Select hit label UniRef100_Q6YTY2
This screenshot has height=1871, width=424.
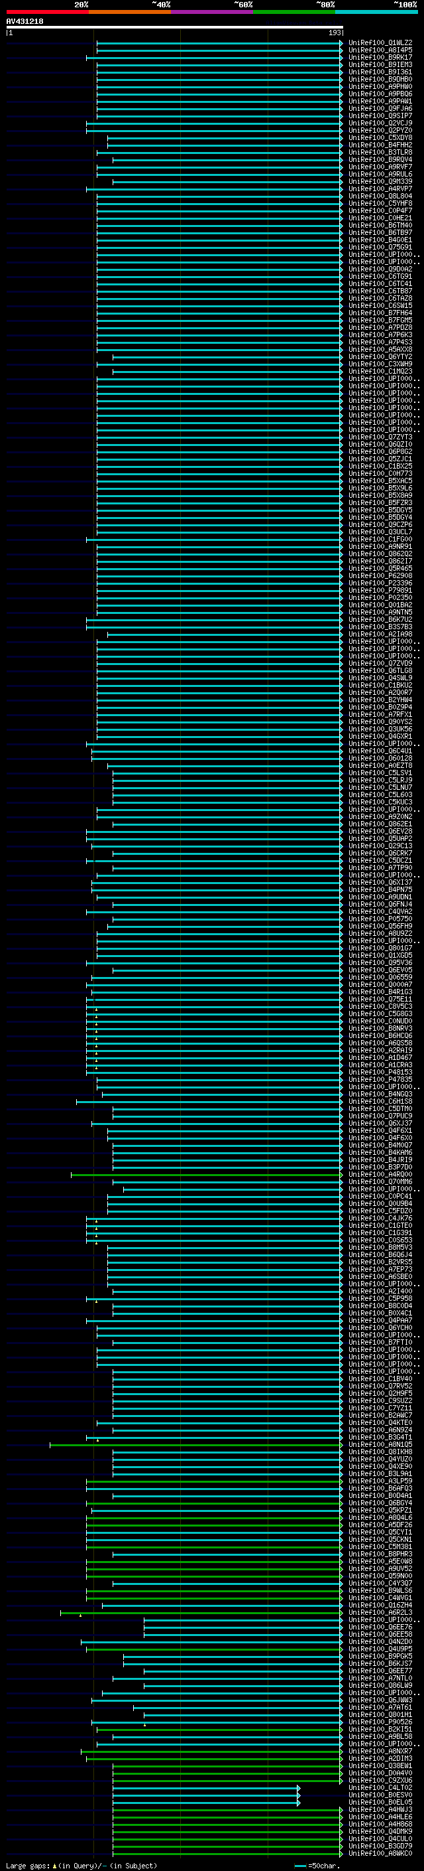pyautogui.click(x=380, y=356)
